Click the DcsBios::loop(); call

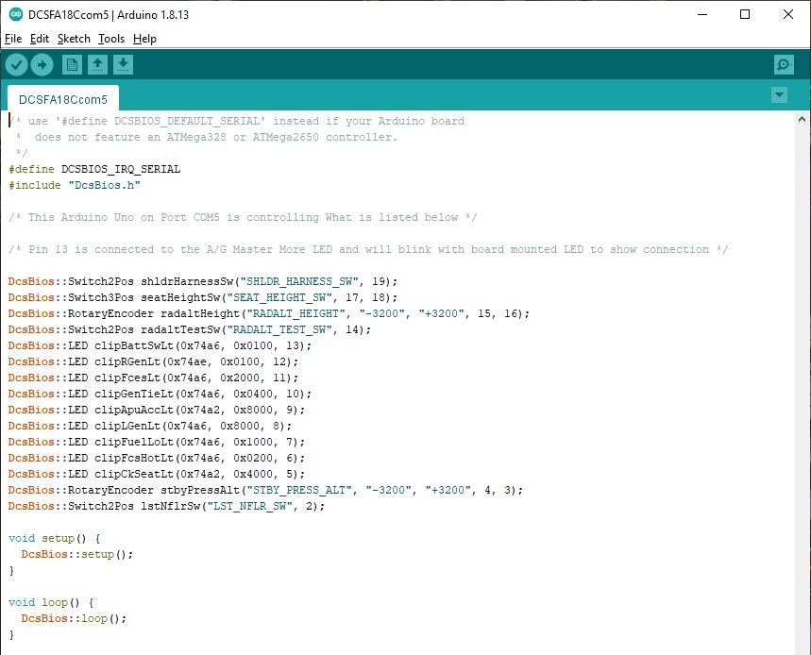point(74,618)
